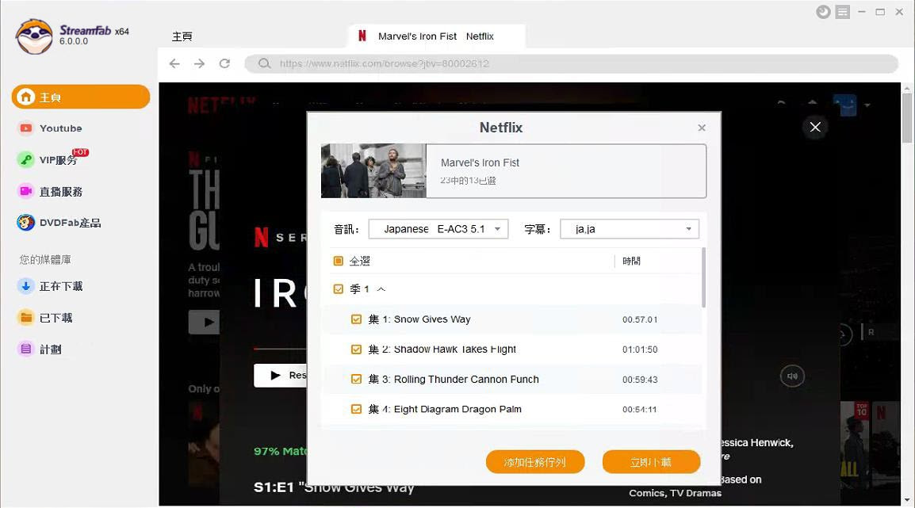This screenshot has width=915, height=508.
Task: Click the search magnifier in address bar
Action: (264, 63)
